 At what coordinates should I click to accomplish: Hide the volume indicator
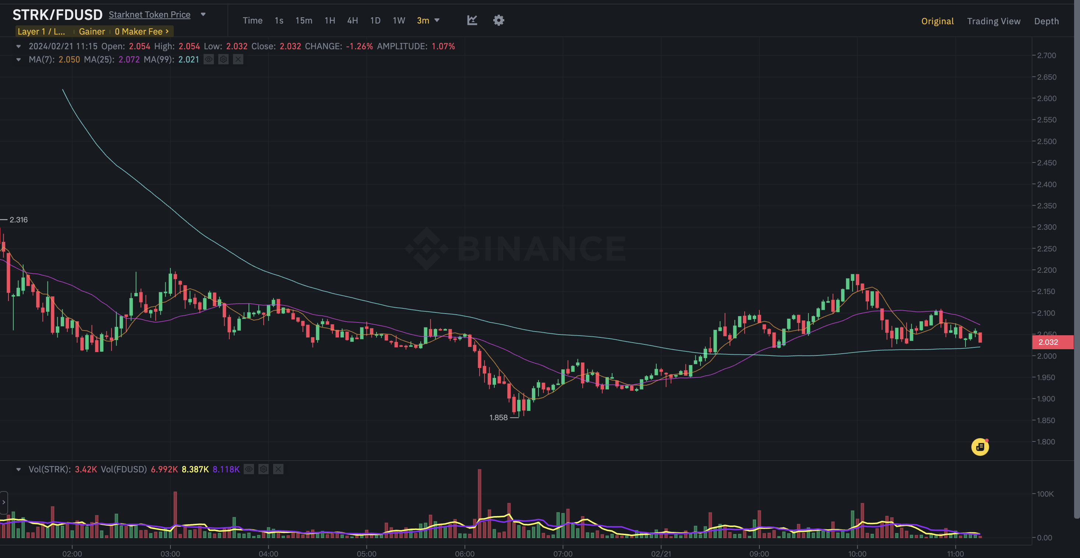pos(248,469)
